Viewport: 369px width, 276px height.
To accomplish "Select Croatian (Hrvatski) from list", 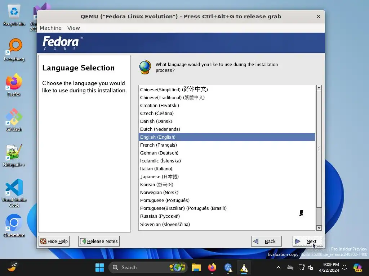I will pyautogui.click(x=227, y=105).
